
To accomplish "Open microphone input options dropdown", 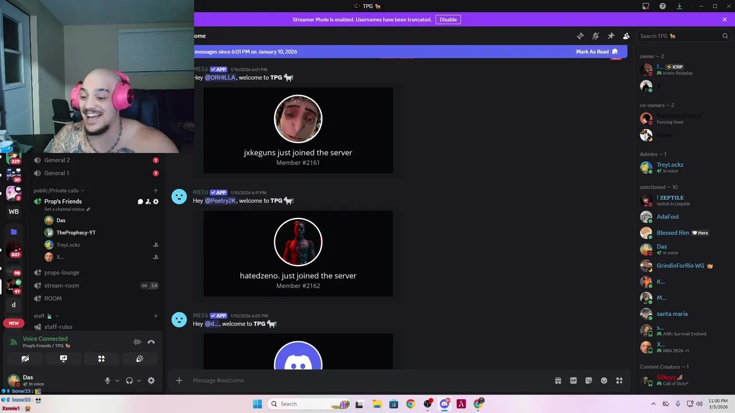I will pos(117,380).
